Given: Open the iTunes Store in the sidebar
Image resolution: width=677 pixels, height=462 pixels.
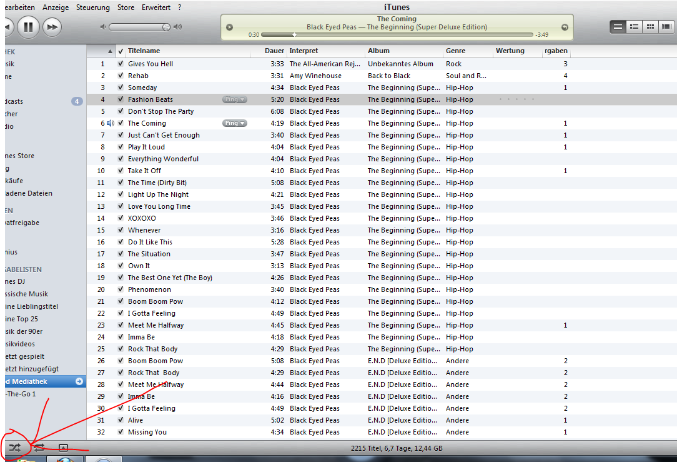Looking at the screenshot, I should click(x=19, y=156).
